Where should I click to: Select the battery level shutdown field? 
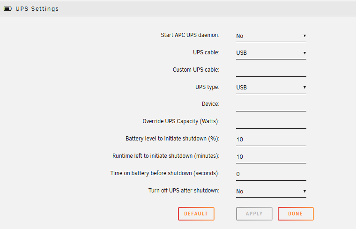click(271, 139)
